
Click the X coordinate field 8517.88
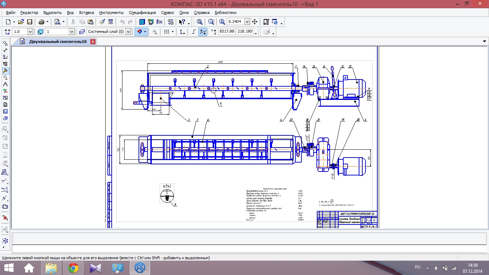click(x=227, y=32)
